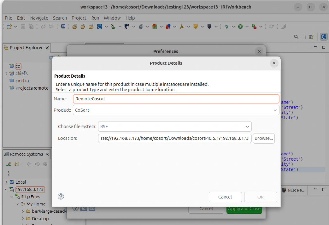The image size is (329, 225).
Task: Open dropdown arrow beside the Debug icon
Action: [233, 27]
